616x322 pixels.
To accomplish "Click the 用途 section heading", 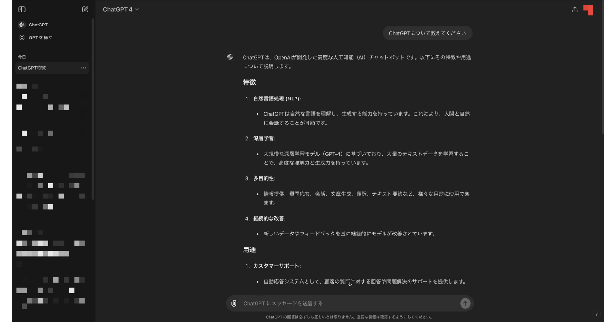I will pos(249,250).
